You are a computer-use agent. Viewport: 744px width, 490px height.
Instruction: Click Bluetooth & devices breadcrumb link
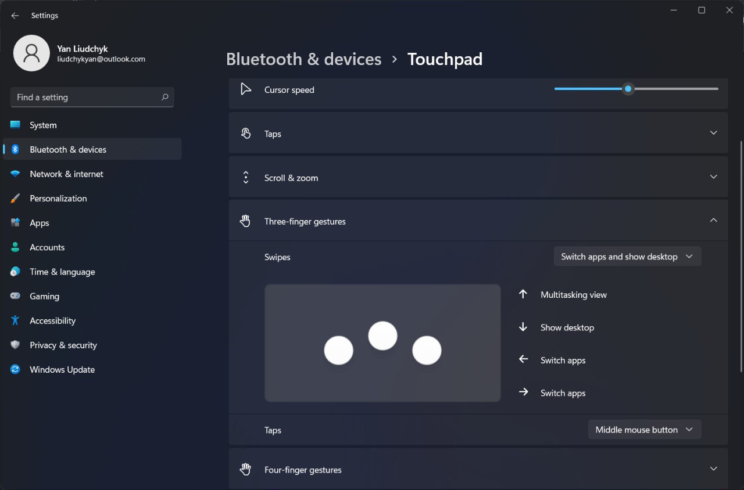303,59
